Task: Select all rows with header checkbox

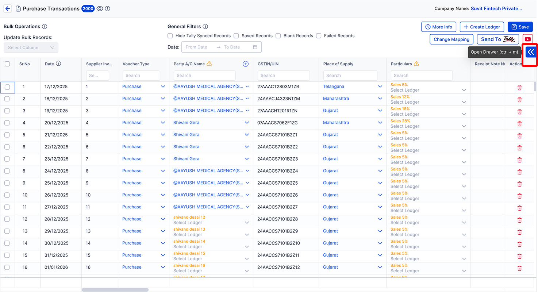Action: 7,64
